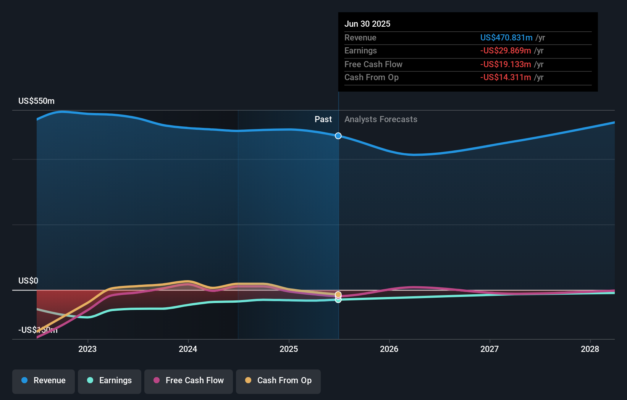This screenshot has width=627, height=400.
Task: Toggle the Free Cash Flow series off
Action: [188, 381]
